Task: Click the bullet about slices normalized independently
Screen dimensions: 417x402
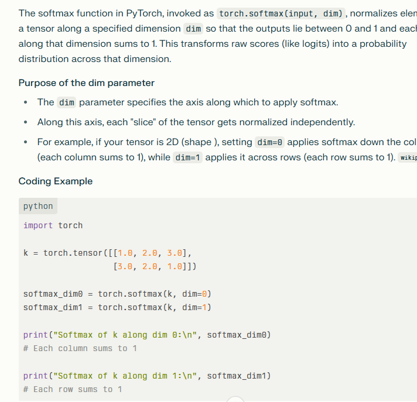Action: [196, 122]
